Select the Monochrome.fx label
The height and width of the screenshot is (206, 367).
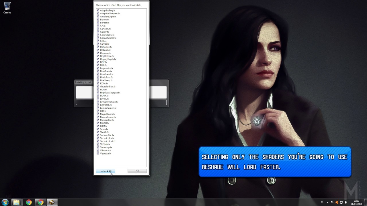click(x=108, y=117)
